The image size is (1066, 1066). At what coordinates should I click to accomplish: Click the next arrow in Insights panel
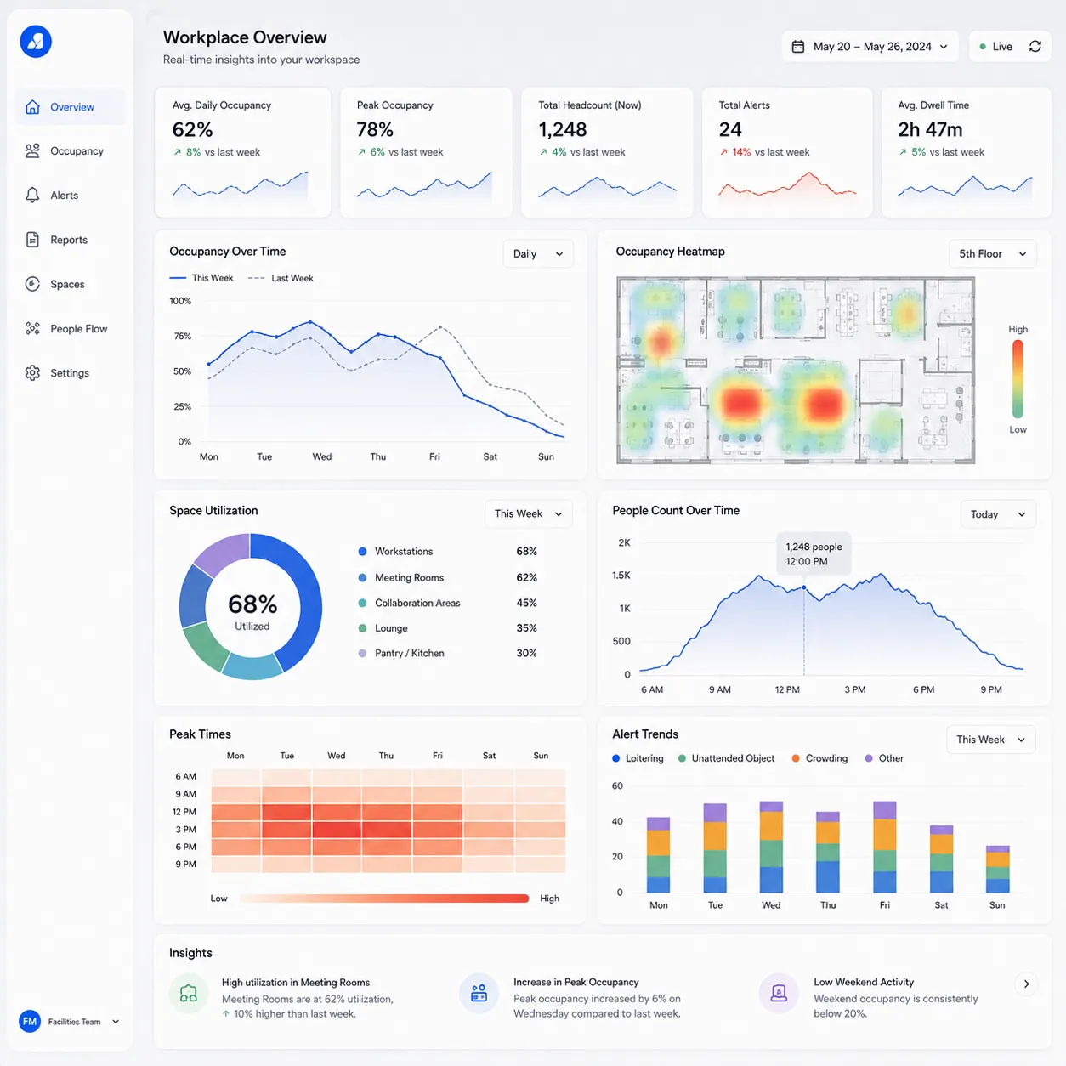click(x=1026, y=984)
